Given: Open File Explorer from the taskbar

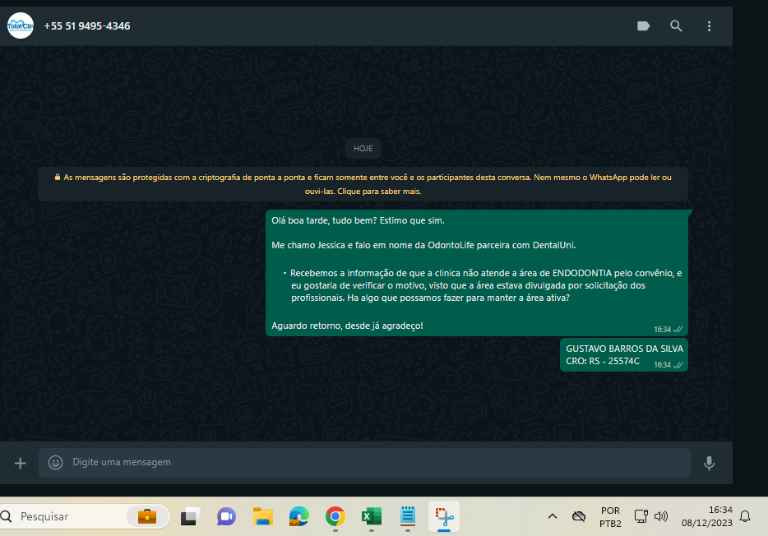Looking at the screenshot, I should tap(263, 516).
